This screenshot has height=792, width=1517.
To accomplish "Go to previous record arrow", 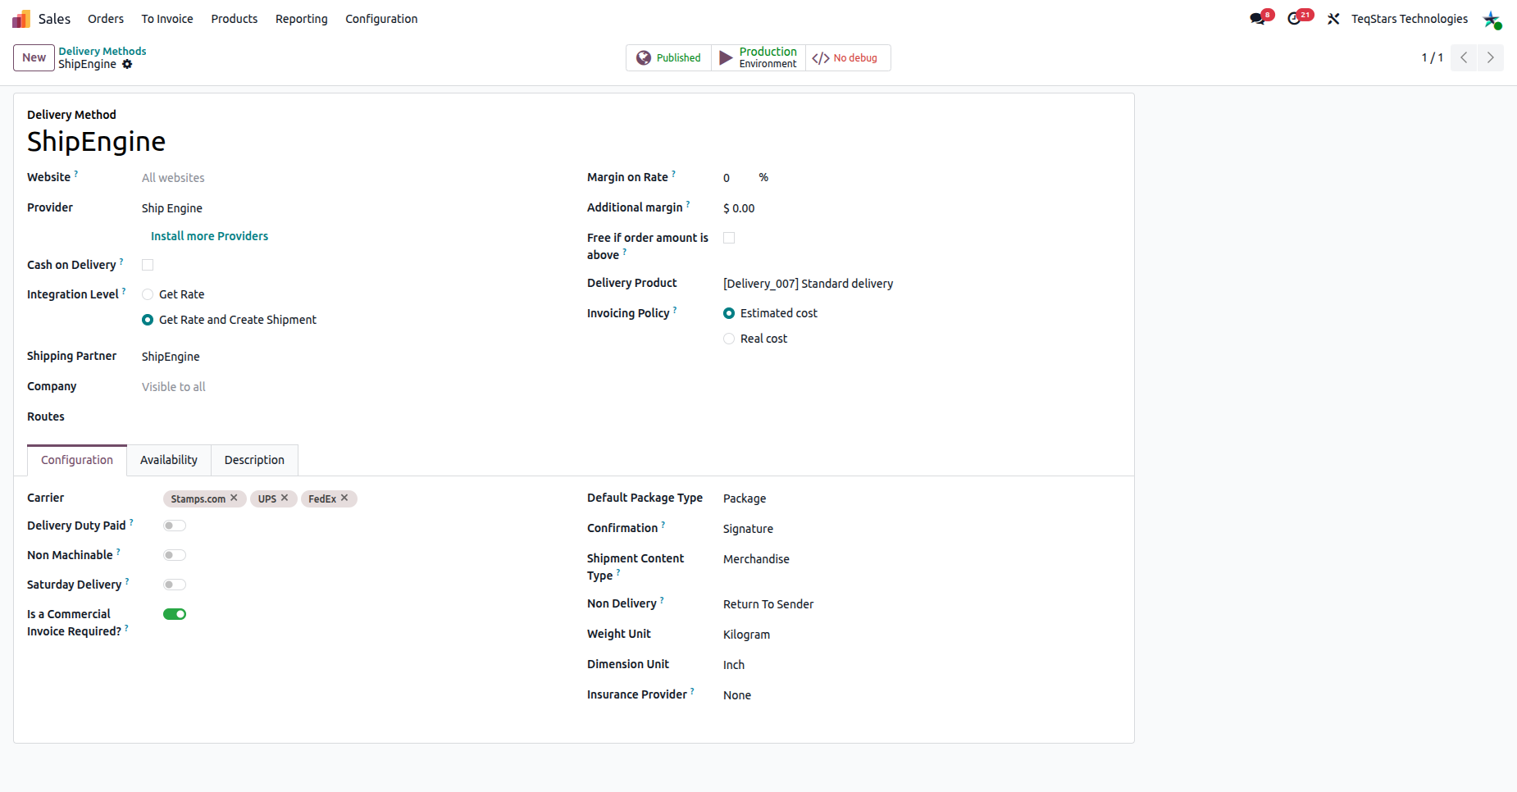I will [1464, 57].
